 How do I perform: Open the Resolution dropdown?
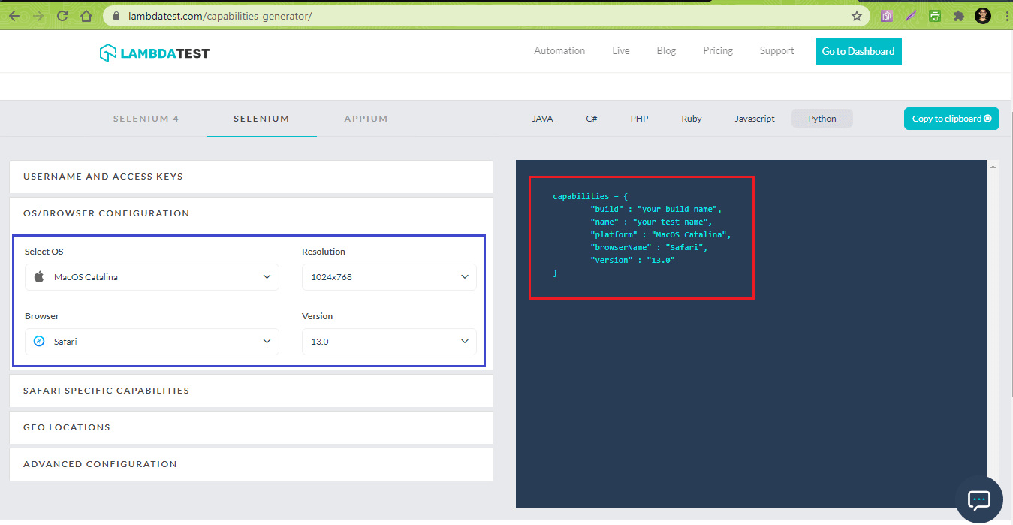coord(464,276)
